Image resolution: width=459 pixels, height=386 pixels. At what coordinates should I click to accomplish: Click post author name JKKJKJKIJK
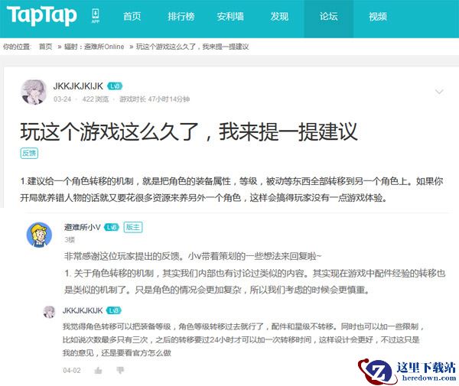(78, 86)
